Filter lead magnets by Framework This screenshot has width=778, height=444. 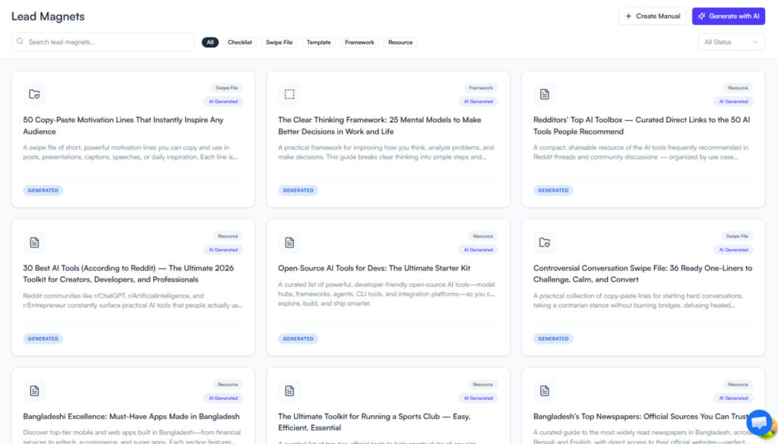[x=359, y=43]
